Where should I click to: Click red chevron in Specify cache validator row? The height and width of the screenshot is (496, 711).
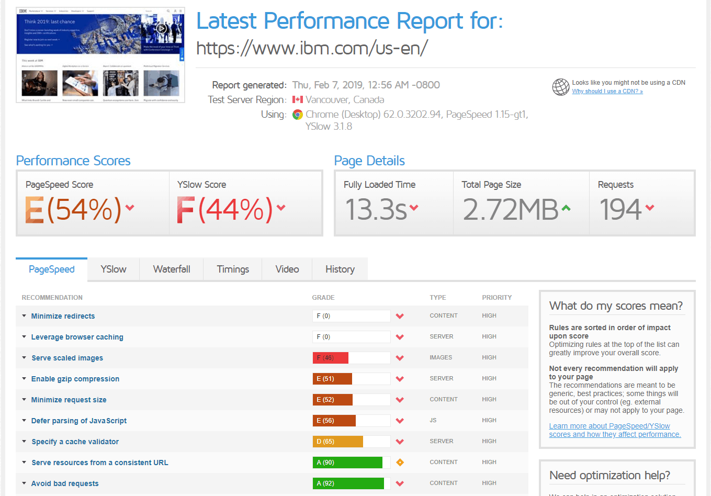click(400, 442)
